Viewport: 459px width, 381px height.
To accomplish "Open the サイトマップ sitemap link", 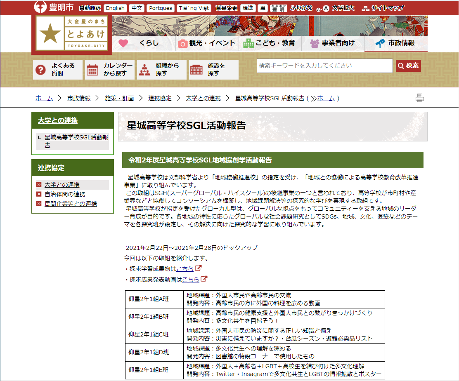I will pos(383,8).
